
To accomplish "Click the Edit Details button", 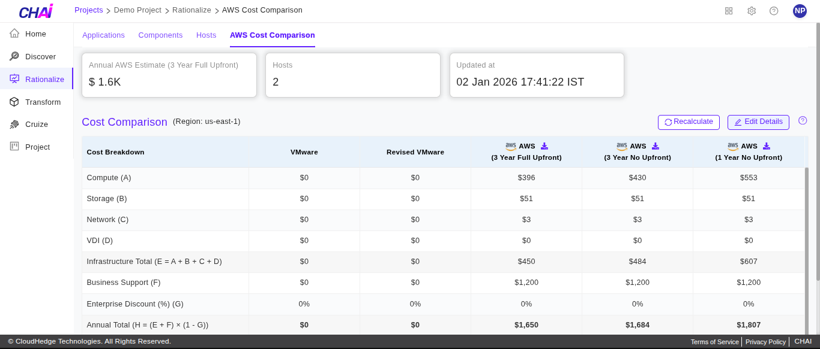I will (x=758, y=122).
